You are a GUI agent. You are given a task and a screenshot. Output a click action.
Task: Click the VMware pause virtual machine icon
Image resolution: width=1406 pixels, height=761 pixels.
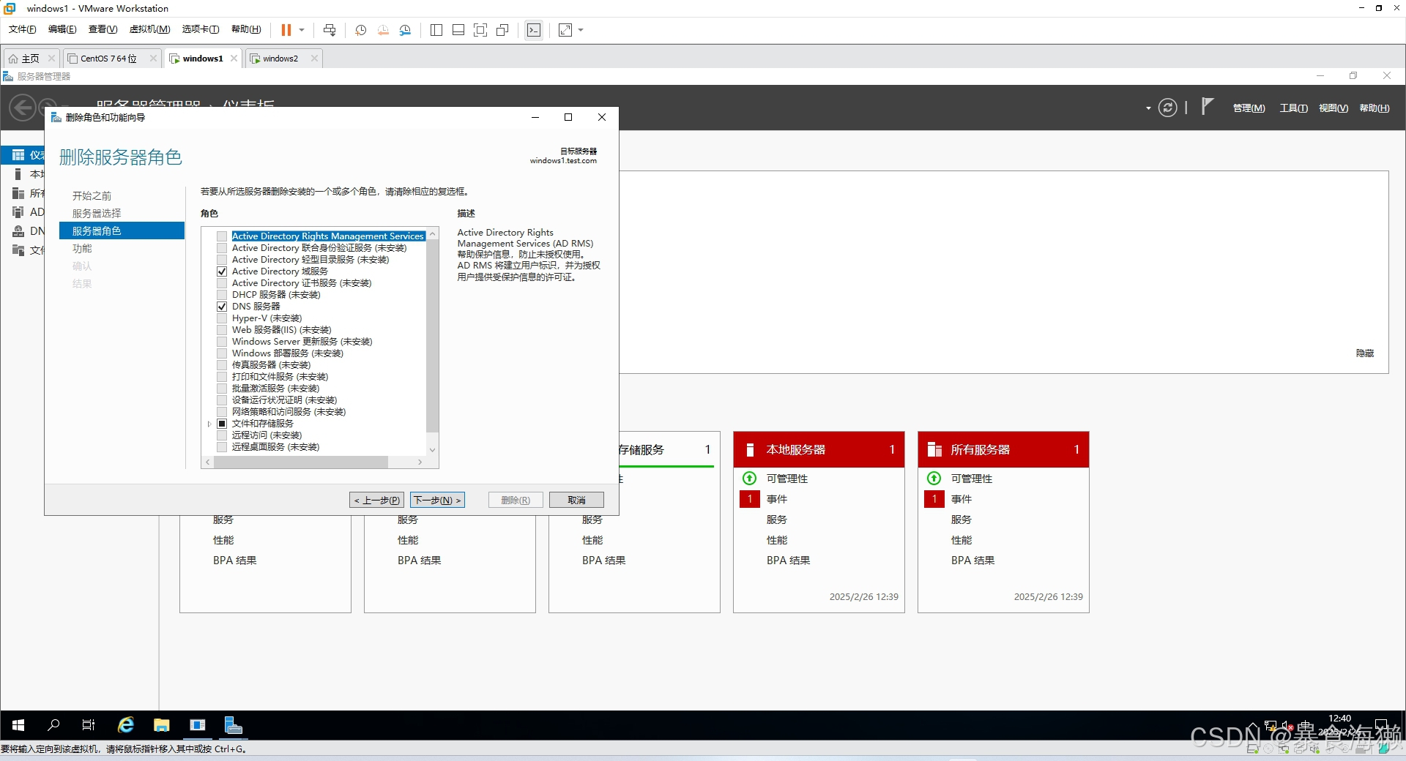(x=286, y=30)
